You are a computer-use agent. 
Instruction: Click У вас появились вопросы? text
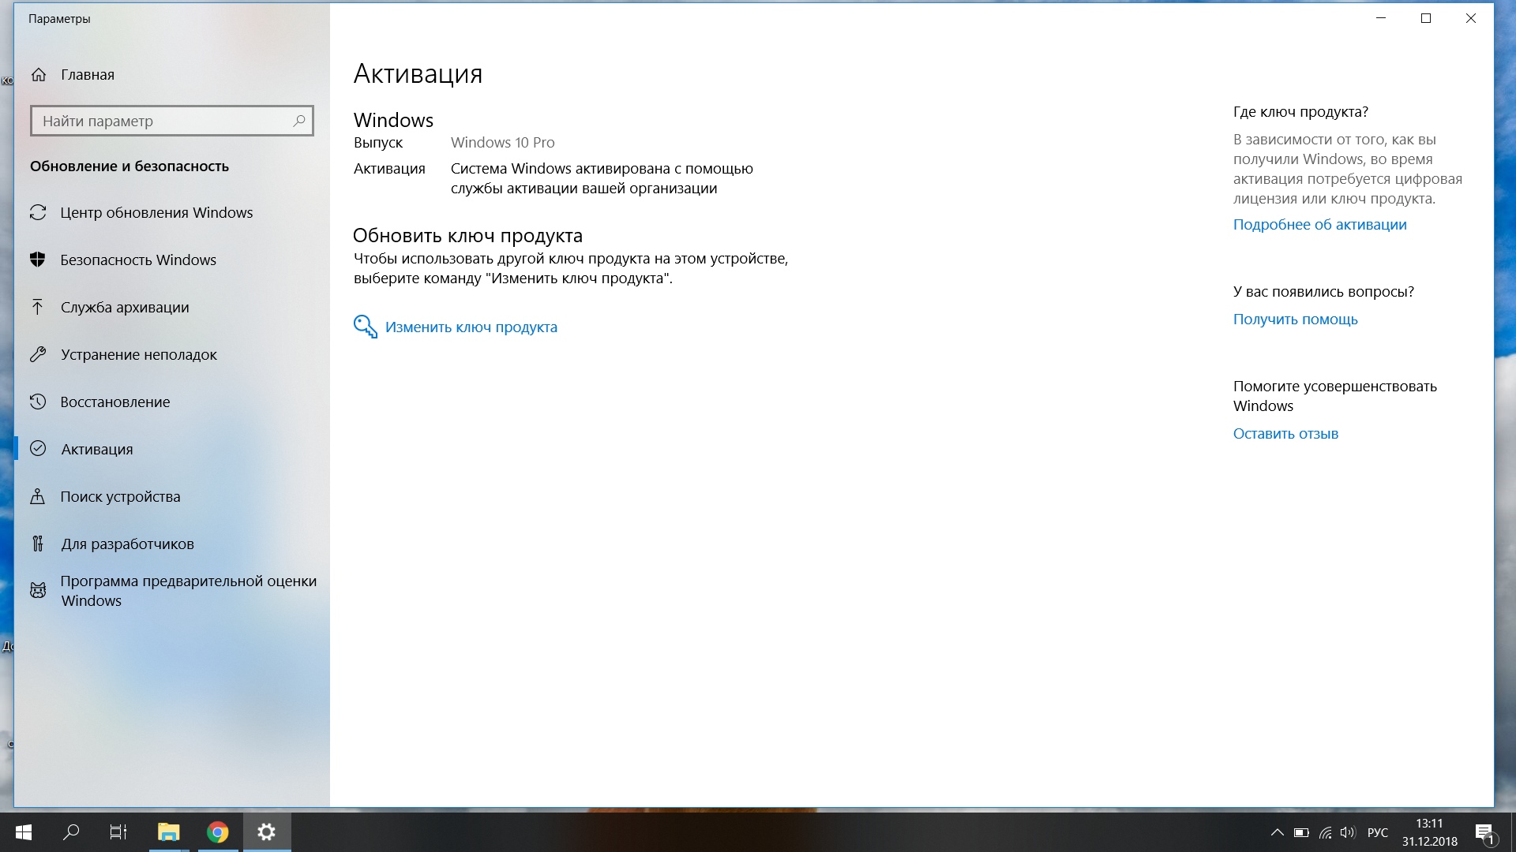coord(1323,291)
